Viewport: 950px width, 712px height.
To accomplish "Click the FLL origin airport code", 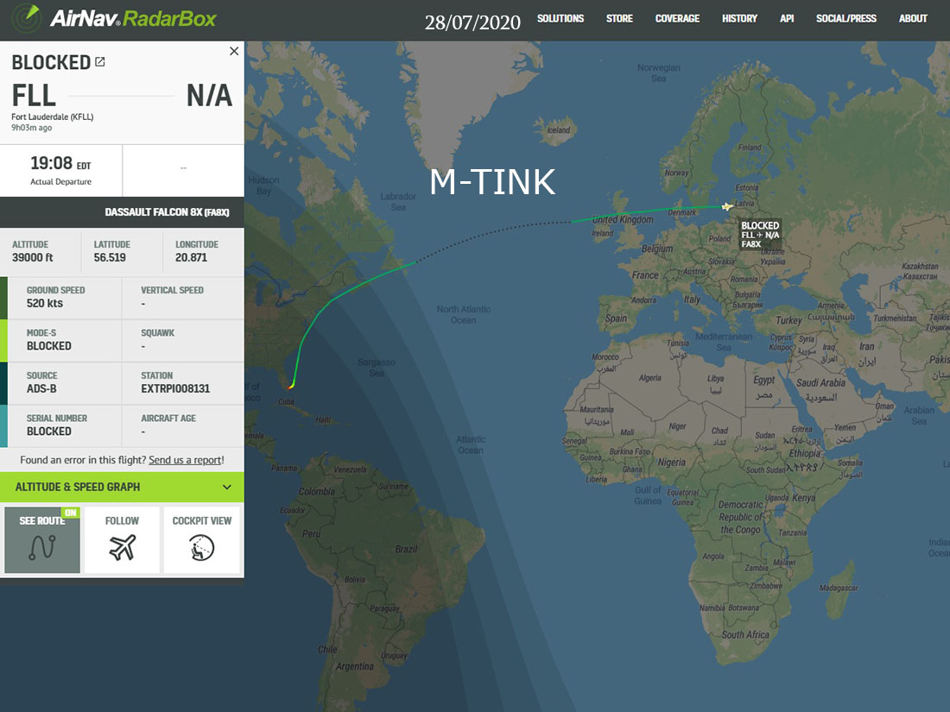I will [34, 96].
